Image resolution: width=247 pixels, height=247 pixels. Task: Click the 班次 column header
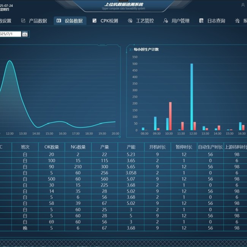tap(25, 147)
